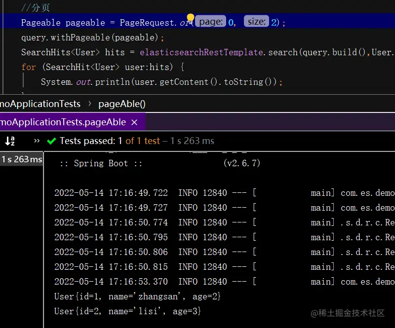
Task: Click the //分页 comment line
Action: click(x=36, y=8)
